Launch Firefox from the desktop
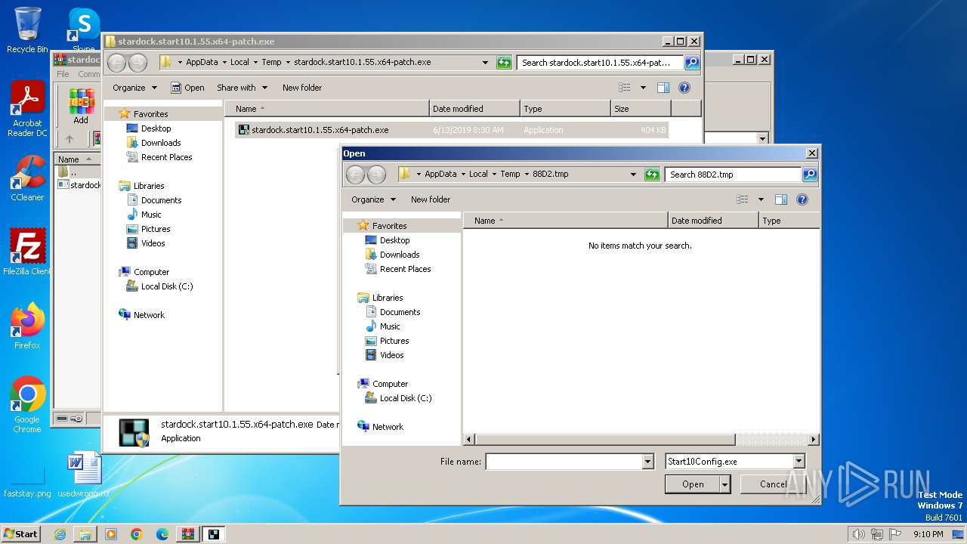 (27, 326)
